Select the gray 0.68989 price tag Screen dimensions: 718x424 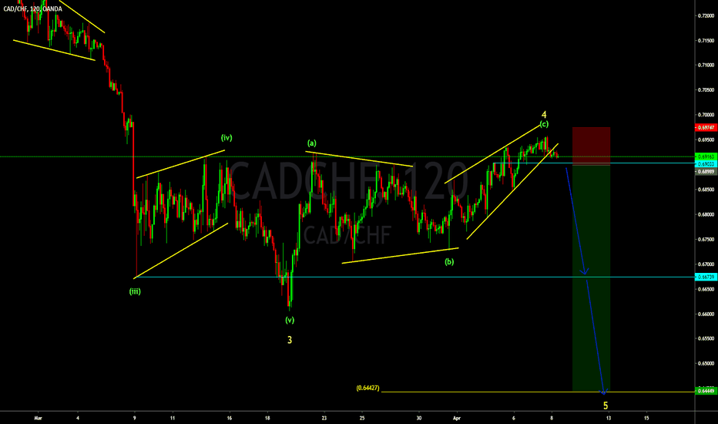[x=706, y=171]
